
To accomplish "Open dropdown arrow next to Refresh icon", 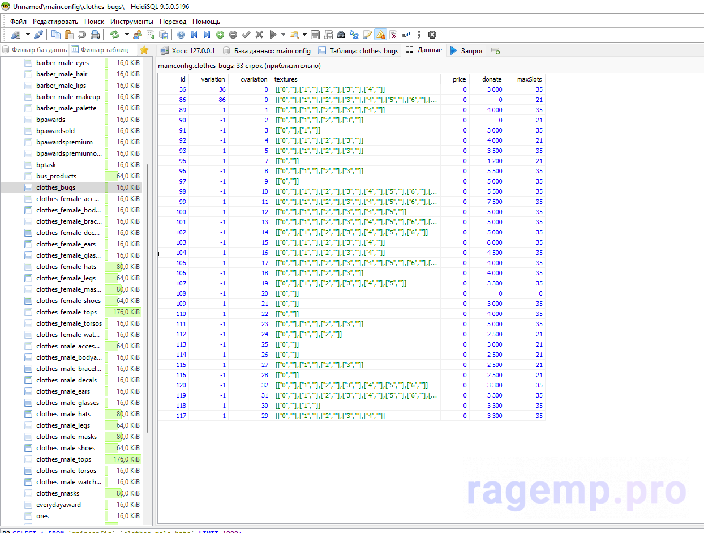I will (x=126, y=35).
